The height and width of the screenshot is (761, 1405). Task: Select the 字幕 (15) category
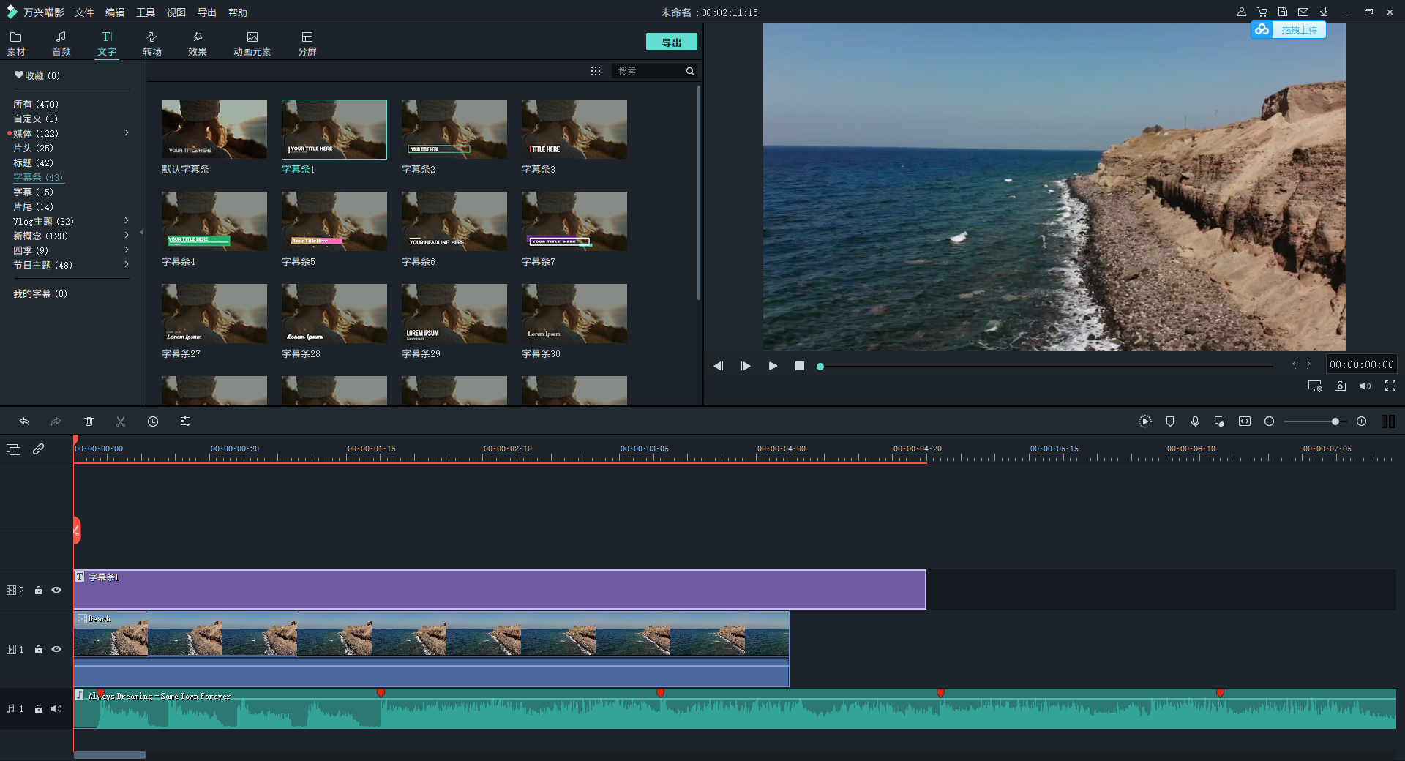(33, 192)
